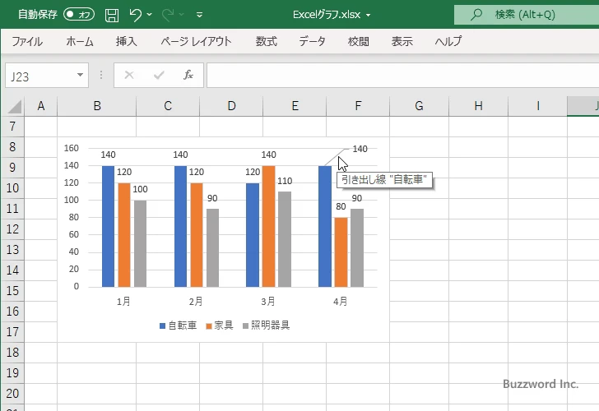599x411 pixels.
Task: Select the column B header
Action: tap(97, 105)
